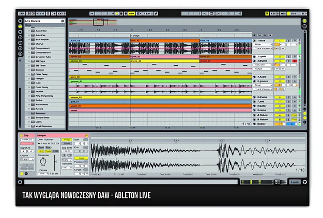323x218 pixels.
Task: Toggle the yellow OVR overdub button
Action: point(131,13)
